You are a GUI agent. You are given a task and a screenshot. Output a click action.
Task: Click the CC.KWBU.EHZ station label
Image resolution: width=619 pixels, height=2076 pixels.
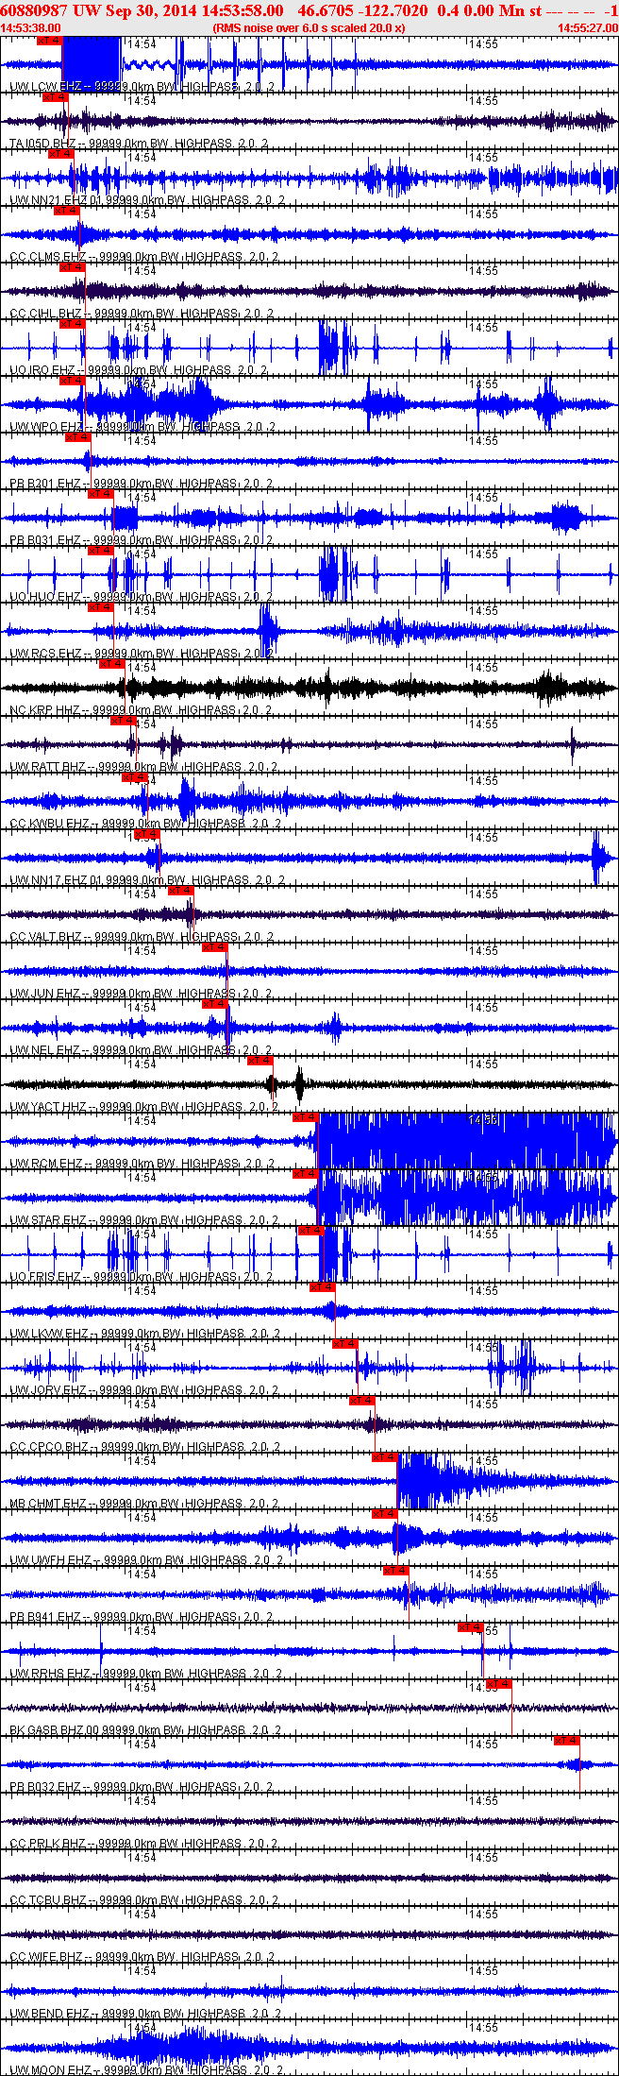[144, 824]
